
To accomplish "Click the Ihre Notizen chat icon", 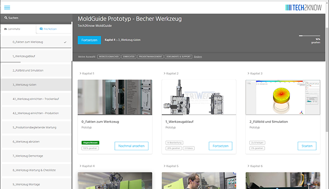I will 41,29.
